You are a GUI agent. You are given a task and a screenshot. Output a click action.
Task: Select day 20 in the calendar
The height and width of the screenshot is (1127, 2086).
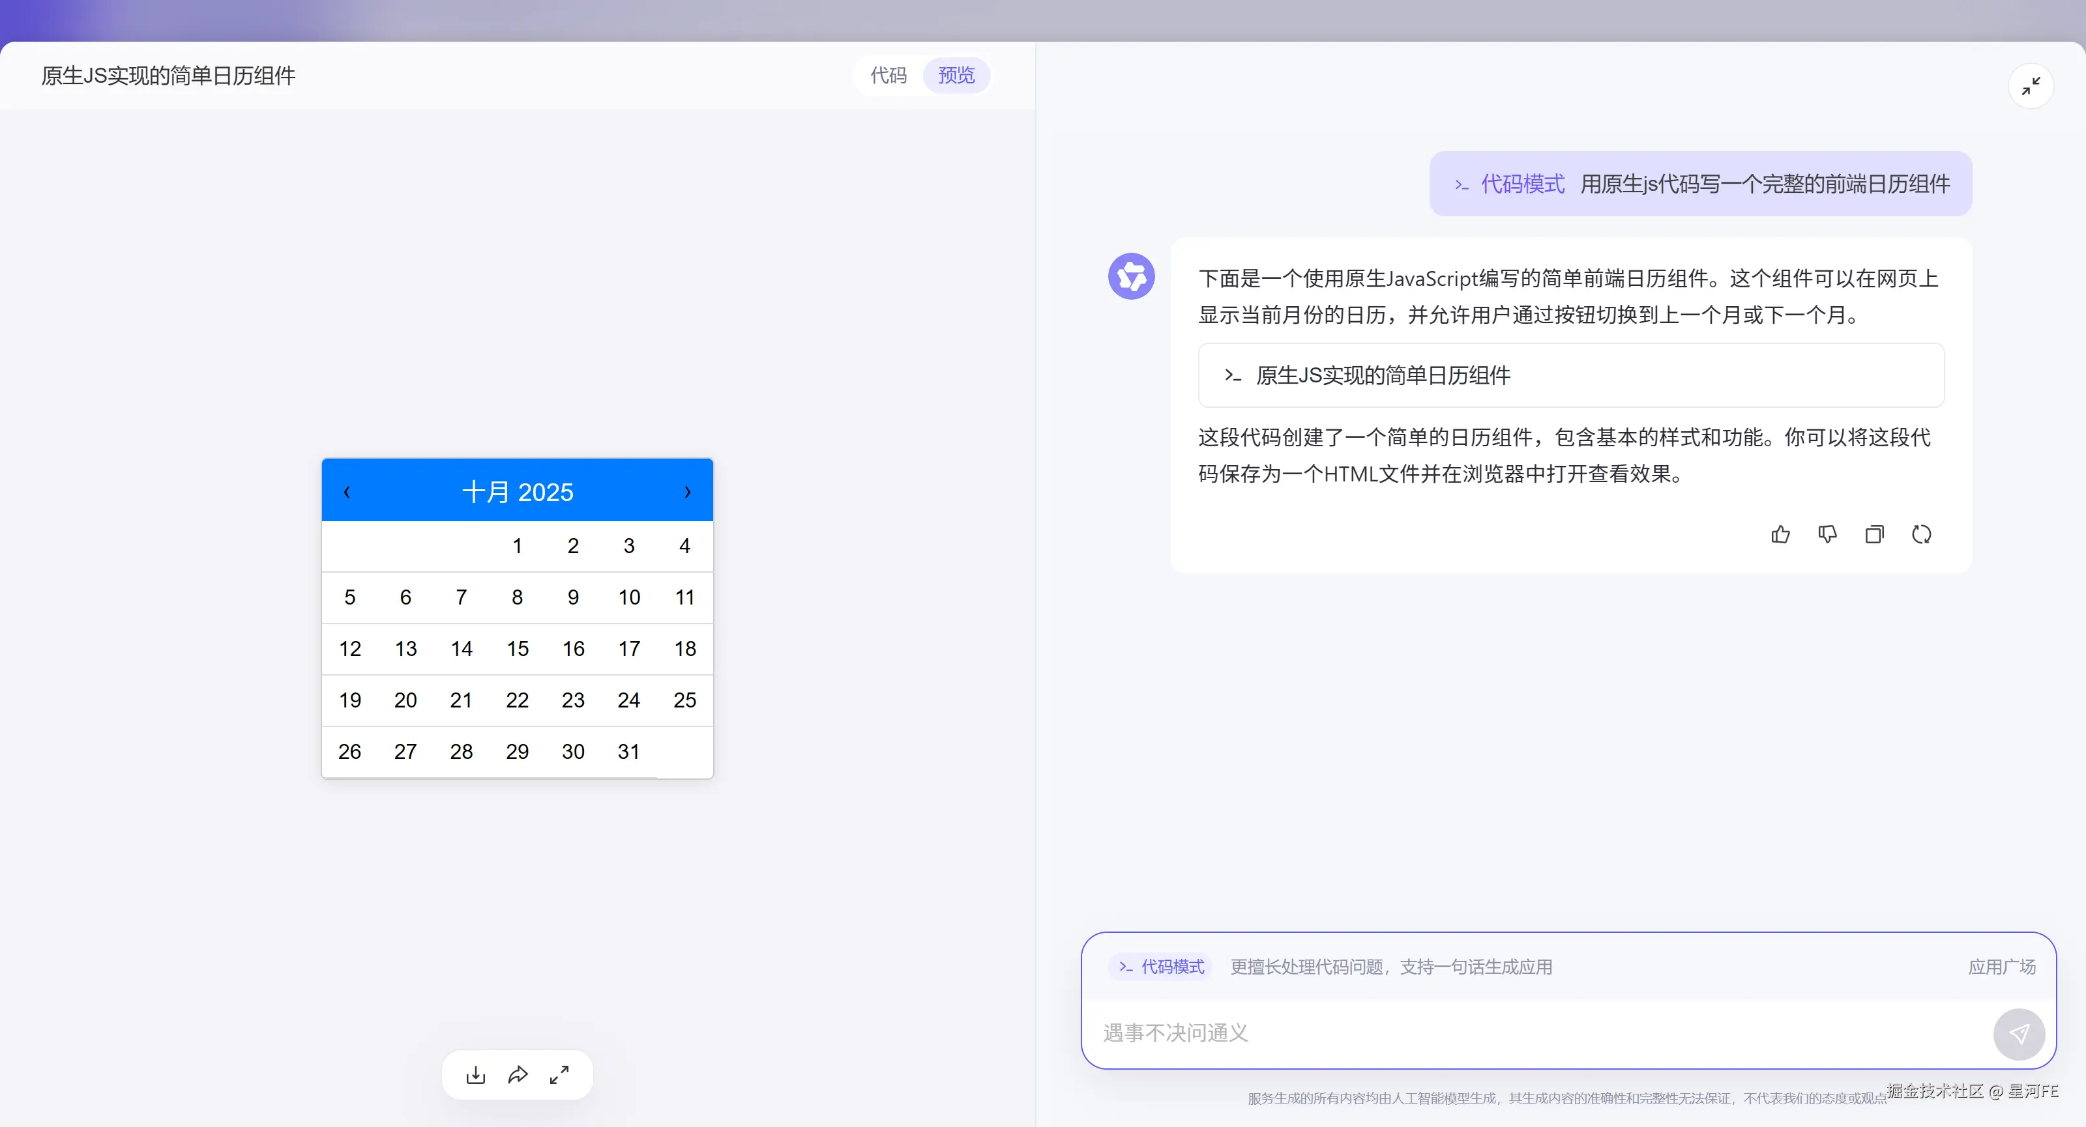click(405, 701)
